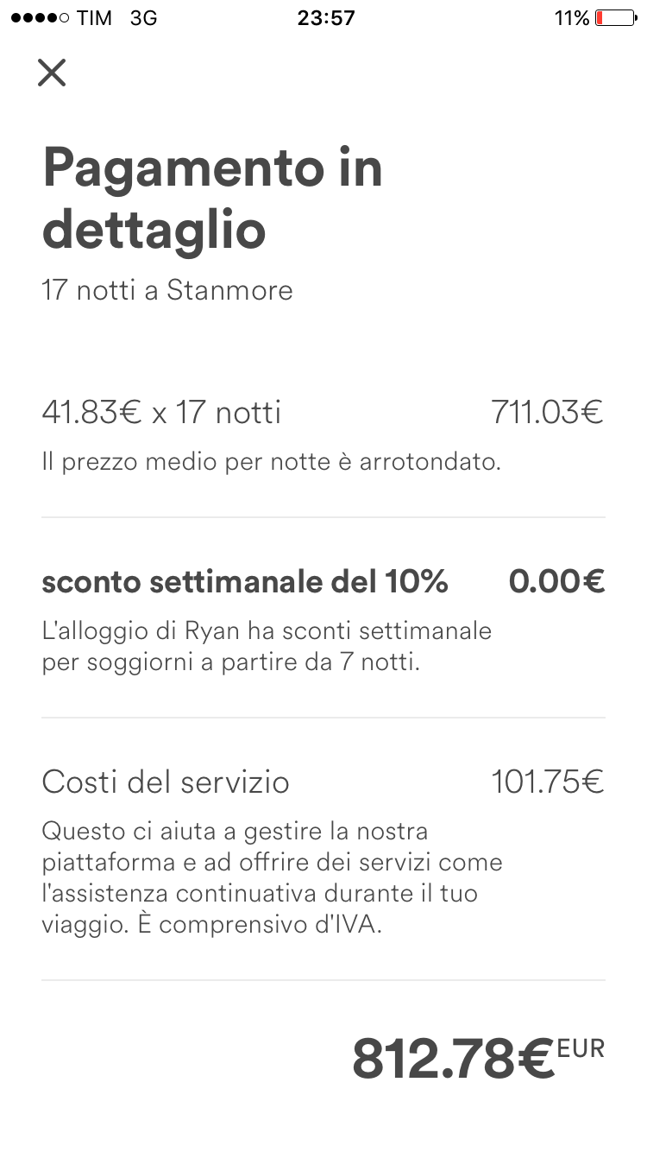This screenshot has width=647, height=1152.
Task: Tap the 711.03€ nightly subtotal amount
Action: 547,413
